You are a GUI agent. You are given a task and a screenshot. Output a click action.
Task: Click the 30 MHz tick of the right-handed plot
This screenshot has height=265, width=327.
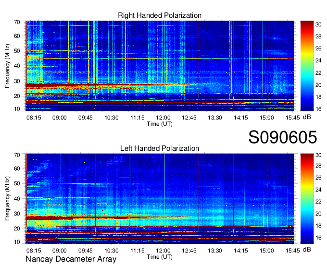(x=17, y=81)
